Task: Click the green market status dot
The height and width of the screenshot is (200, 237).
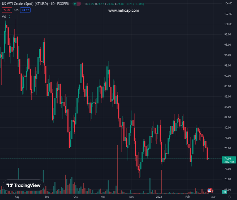Action: 75,4
